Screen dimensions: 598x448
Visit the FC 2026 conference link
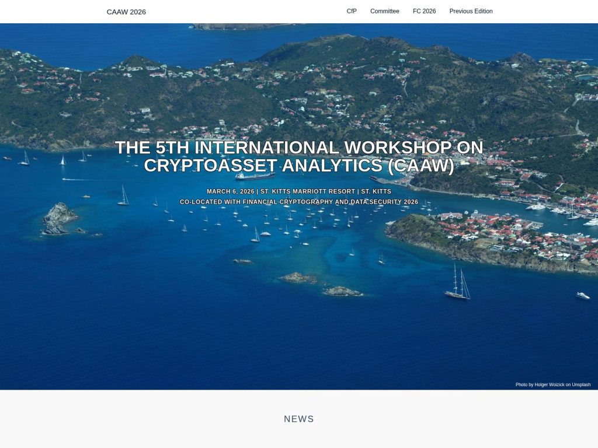(425, 10)
